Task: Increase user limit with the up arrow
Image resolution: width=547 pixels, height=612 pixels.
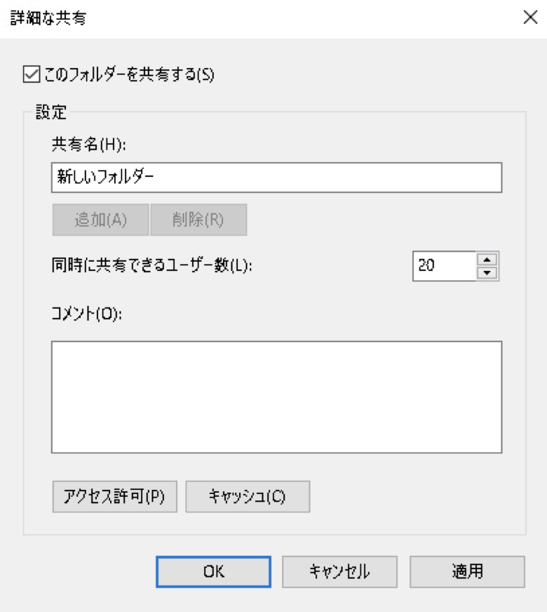Action: pyautogui.click(x=487, y=259)
